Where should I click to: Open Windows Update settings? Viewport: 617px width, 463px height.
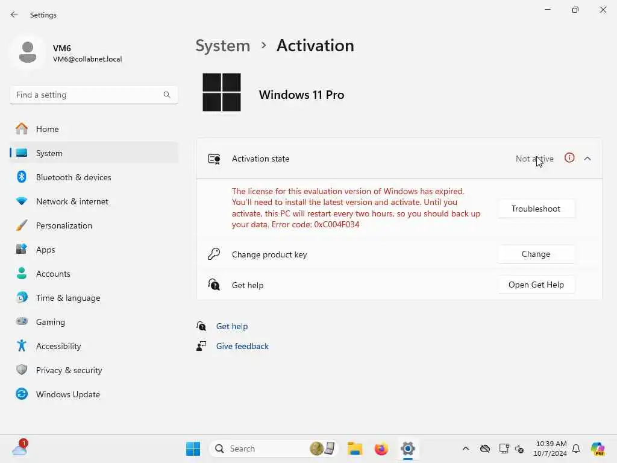pos(94,394)
